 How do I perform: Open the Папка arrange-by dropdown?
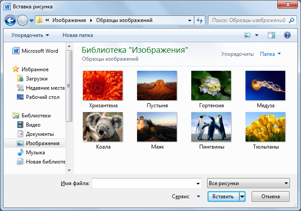[x=270, y=54]
